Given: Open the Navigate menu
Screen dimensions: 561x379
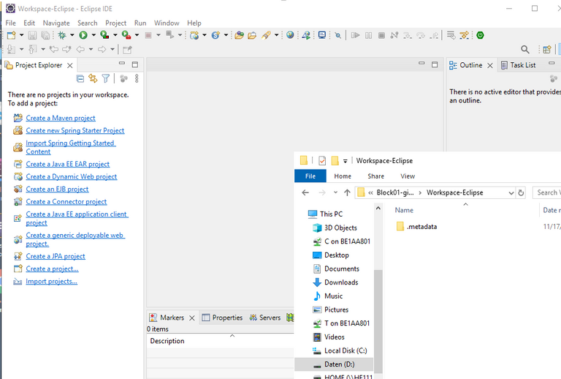Looking at the screenshot, I should (56, 23).
